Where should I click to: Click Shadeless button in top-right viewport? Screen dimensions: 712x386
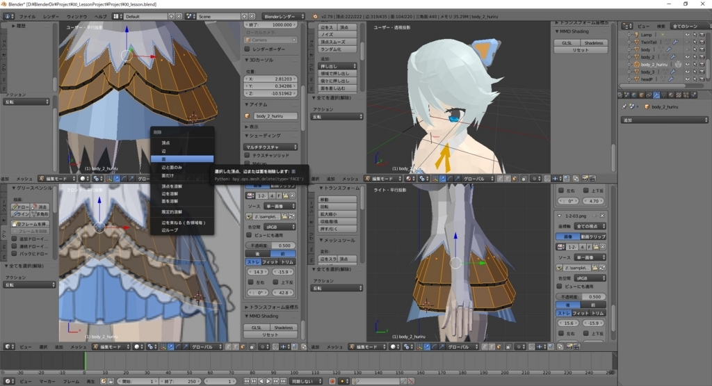(594, 42)
